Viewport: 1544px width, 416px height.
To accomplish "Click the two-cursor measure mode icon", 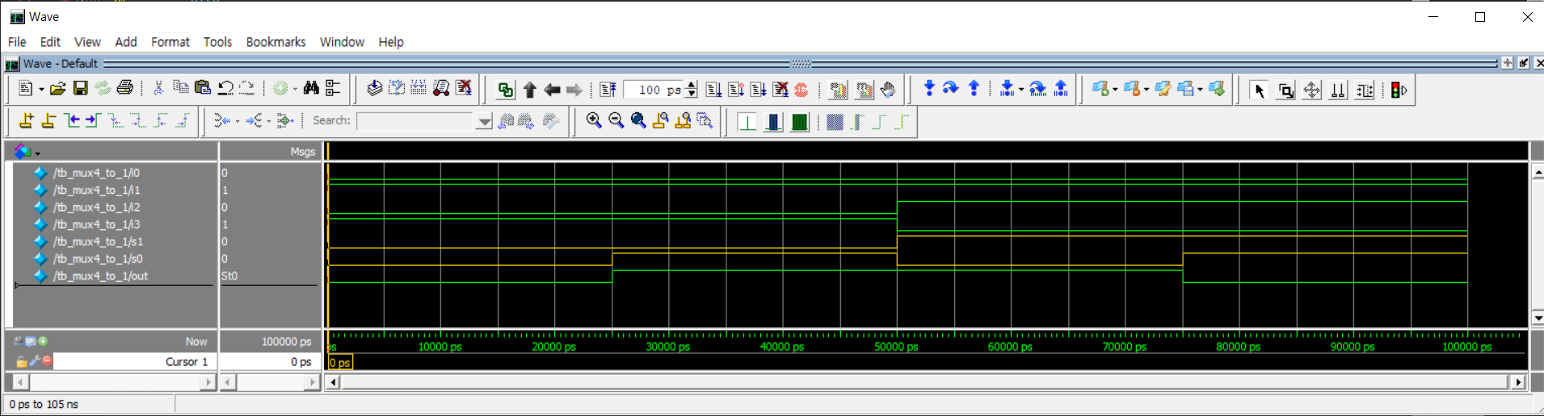I will [x=1338, y=90].
